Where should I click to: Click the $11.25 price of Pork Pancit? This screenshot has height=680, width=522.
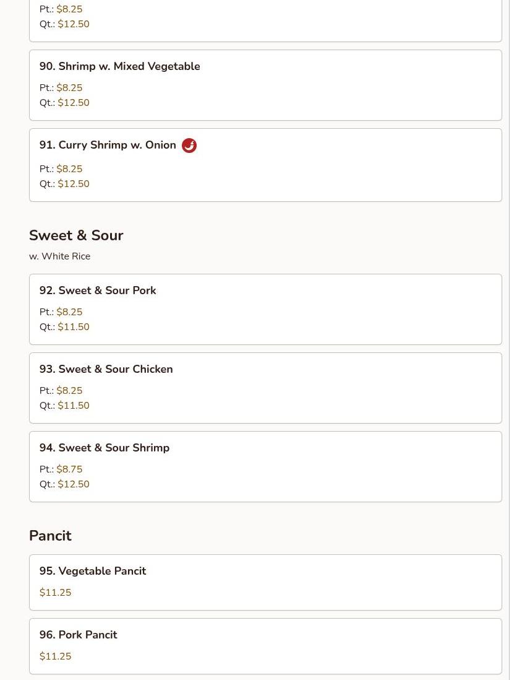56,656
